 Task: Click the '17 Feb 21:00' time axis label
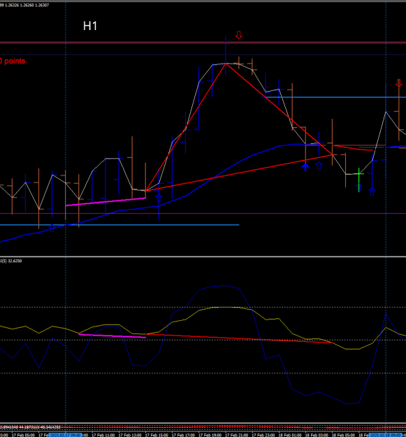coord(237,435)
